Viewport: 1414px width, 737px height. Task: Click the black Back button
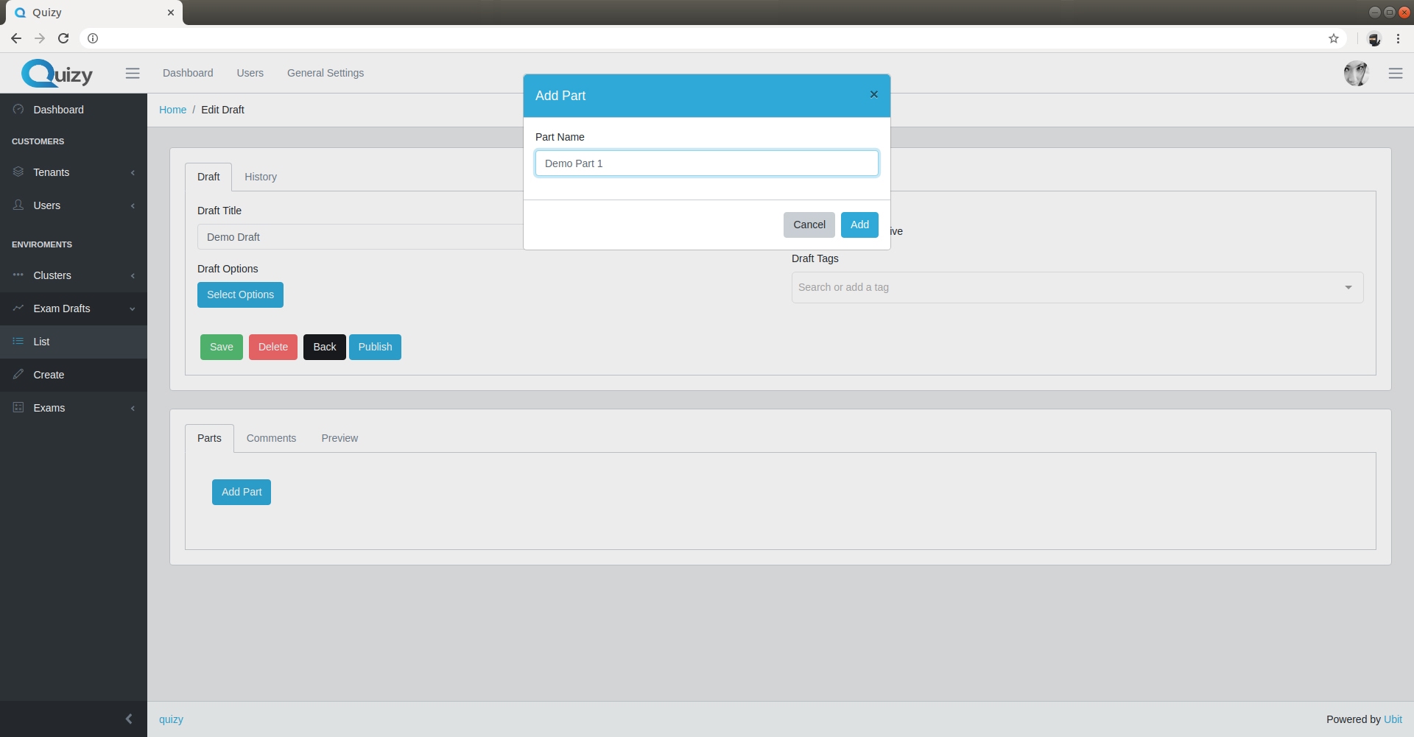tap(324, 347)
